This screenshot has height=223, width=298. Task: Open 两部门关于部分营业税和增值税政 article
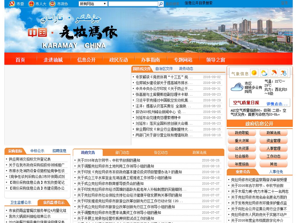[164, 135]
